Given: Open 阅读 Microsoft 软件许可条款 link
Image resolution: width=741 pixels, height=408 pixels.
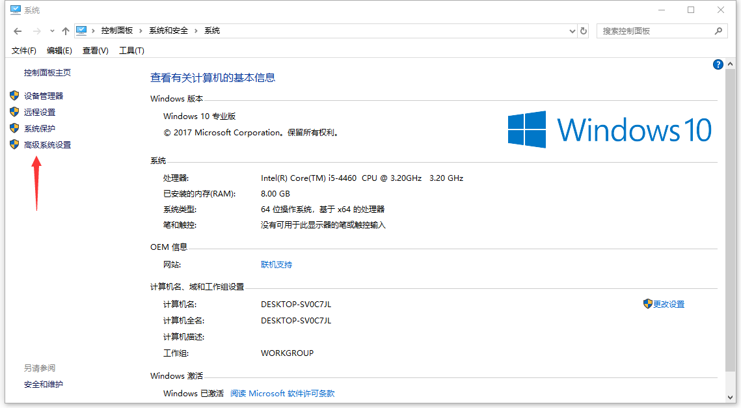Looking at the screenshot, I should click(282, 393).
